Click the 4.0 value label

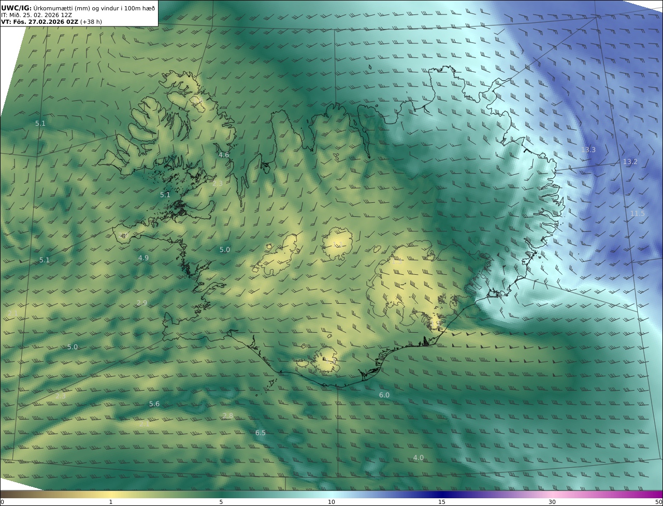coord(419,458)
